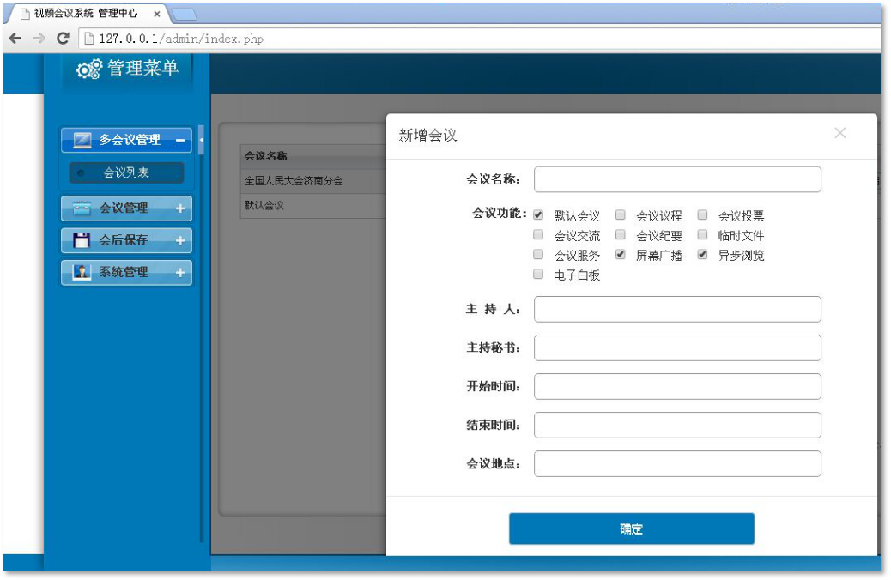Open 会议列表 in the sidebar menu

pyautogui.click(x=127, y=172)
